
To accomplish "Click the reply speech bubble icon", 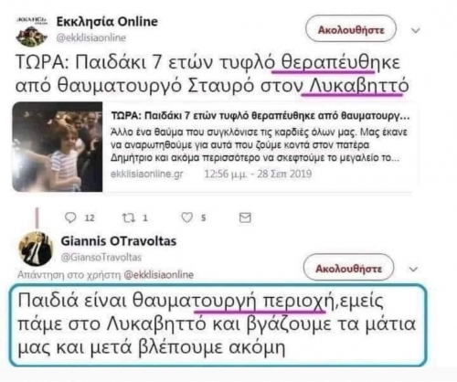I will (70, 218).
